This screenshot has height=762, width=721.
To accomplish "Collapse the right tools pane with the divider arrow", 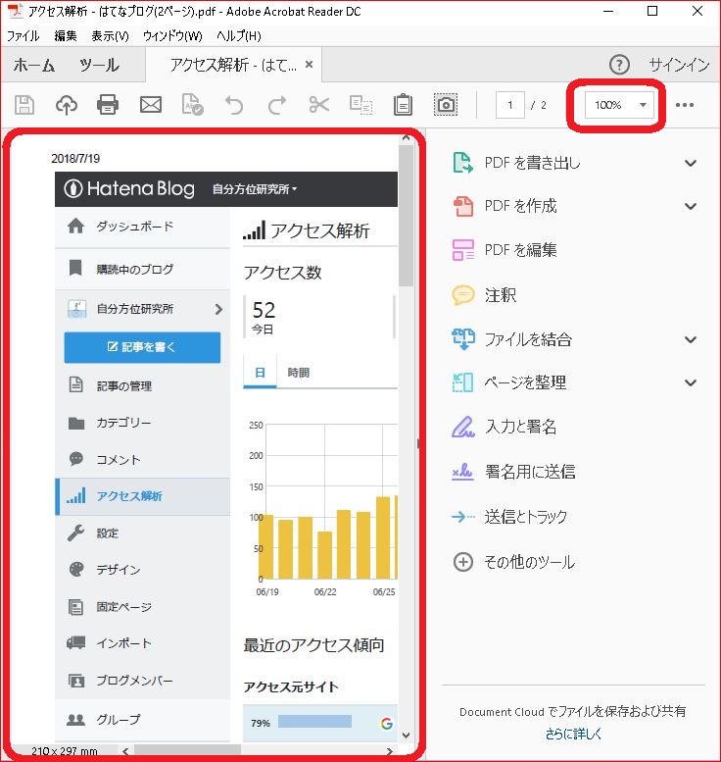I will 418,443.
